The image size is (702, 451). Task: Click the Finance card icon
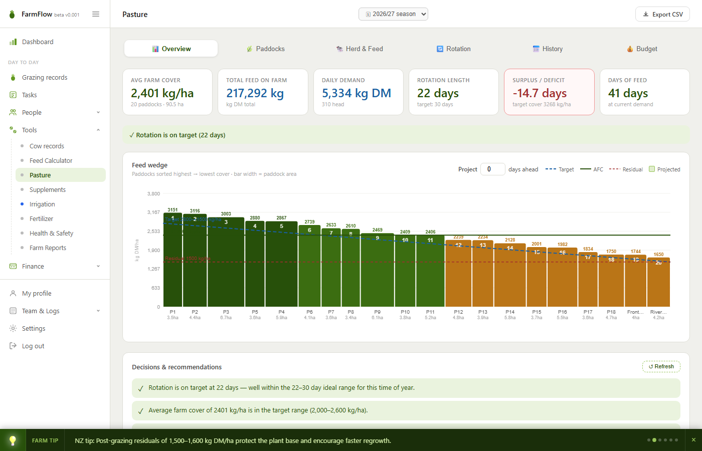tap(13, 266)
